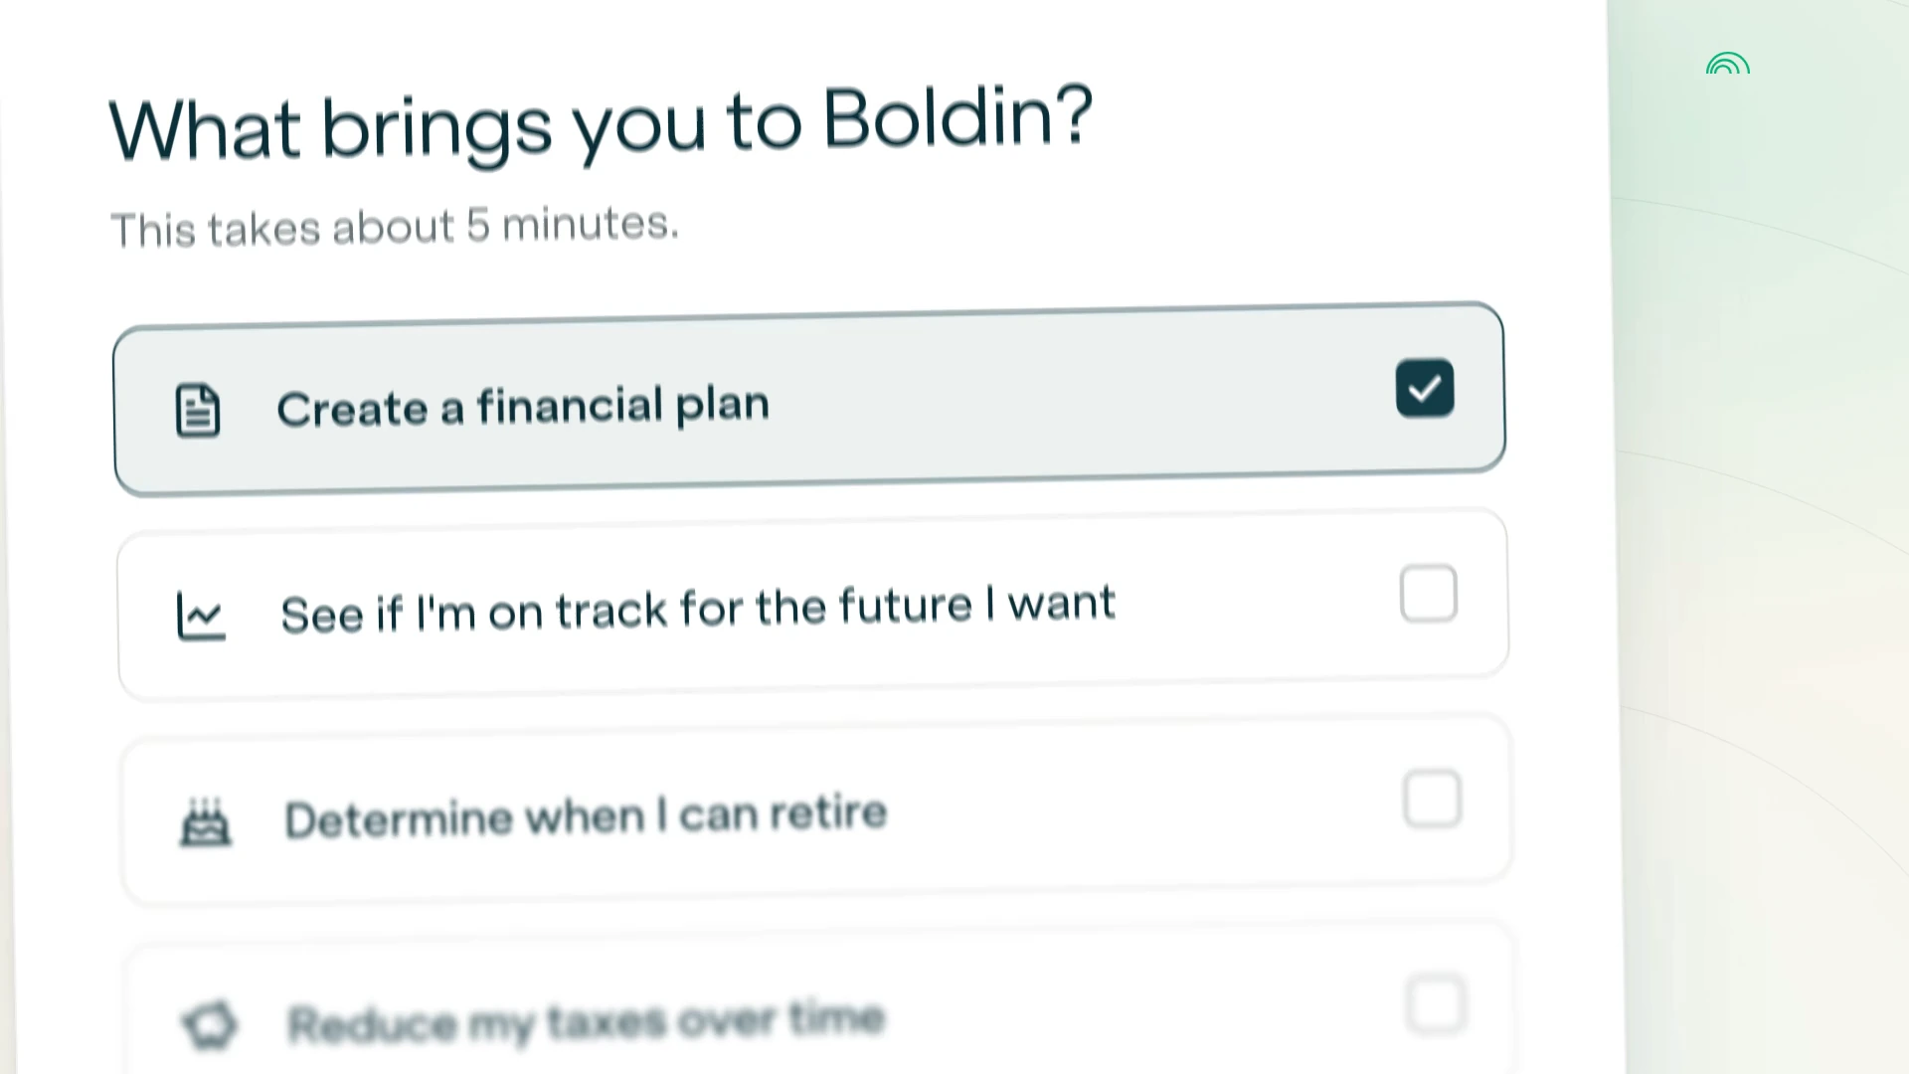Tick the Determine when I can retire checkbox
This screenshot has width=1909, height=1074.
pos(1433,799)
